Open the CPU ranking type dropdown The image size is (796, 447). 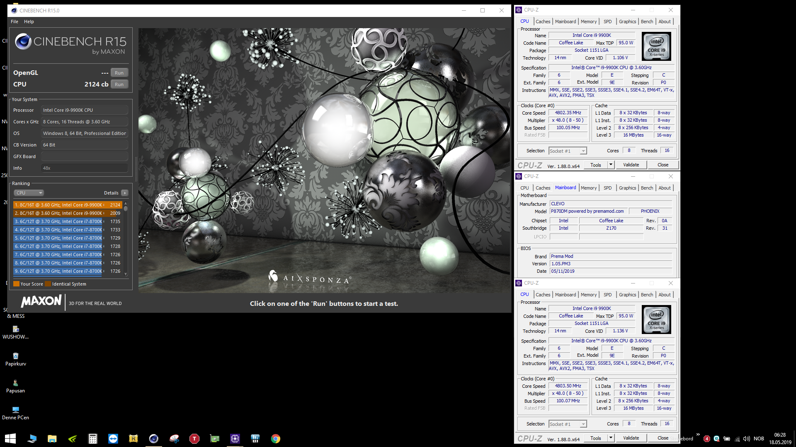tap(29, 193)
